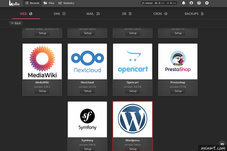Screen dimensions: 227x151
Task: Click the Back button
Action: (x=16, y=23)
